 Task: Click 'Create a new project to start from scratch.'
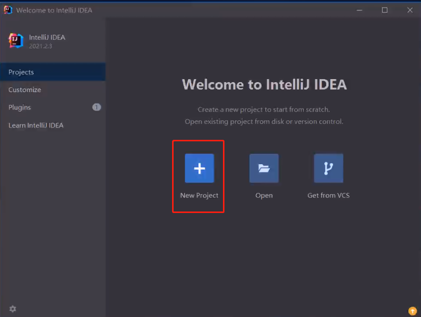click(264, 109)
